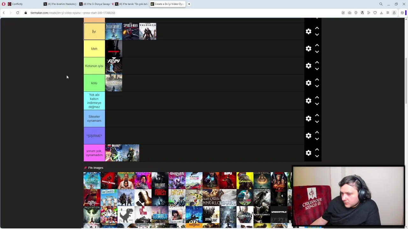Pick Sifu cover from image pool
Image resolution: width=408 pixels, height=229 pixels.
pos(228,180)
